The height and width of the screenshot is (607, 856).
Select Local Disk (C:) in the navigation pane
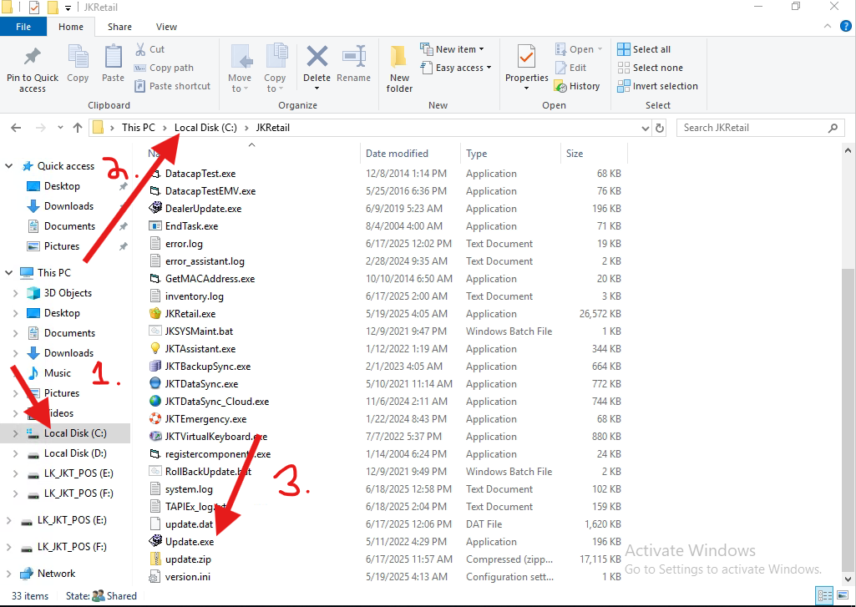(x=65, y=433)
